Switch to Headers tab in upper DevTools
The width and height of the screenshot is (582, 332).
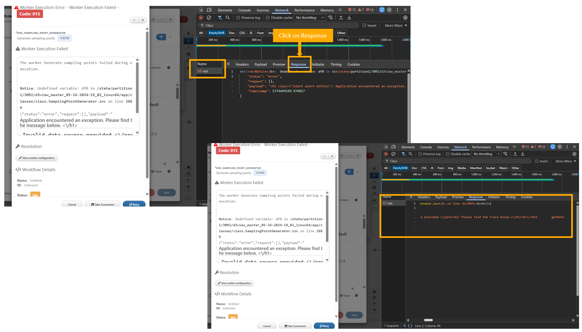tap(242, 64)
